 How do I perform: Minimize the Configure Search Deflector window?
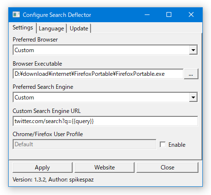point(147,14)
